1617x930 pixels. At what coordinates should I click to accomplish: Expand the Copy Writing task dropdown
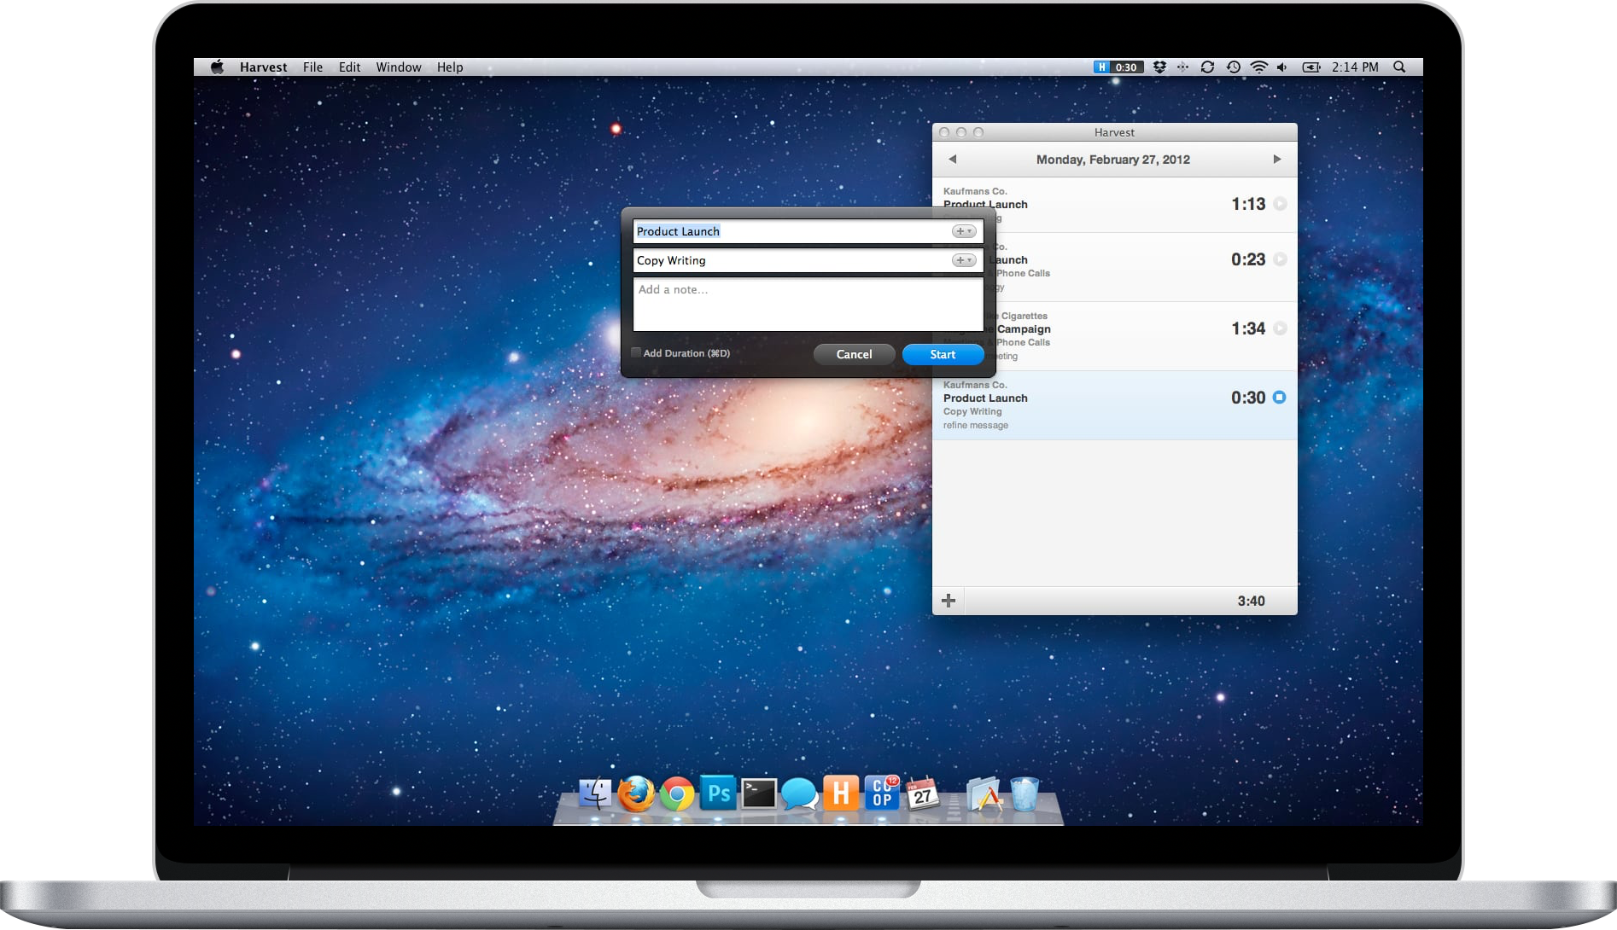(964, 260)
